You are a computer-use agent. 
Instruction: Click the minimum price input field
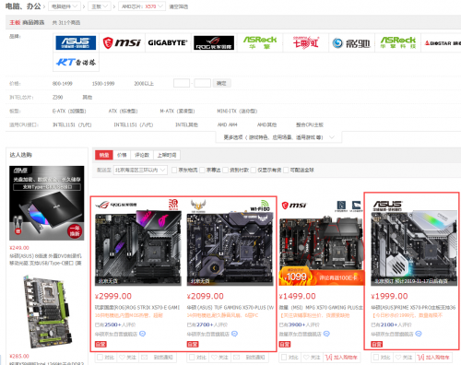pyautogui.click(x=182, y=83)
